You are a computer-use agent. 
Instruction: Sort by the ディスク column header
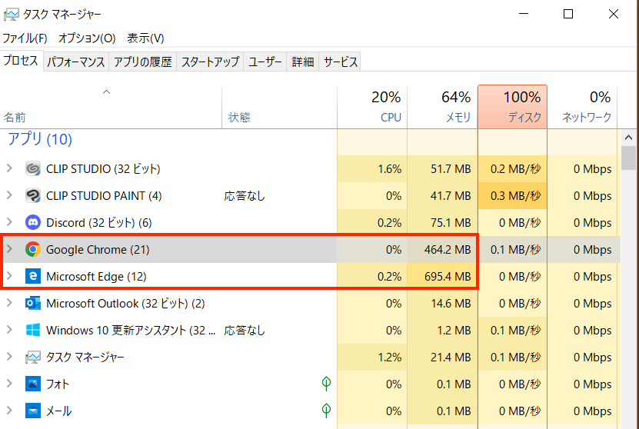click(512, 107)
